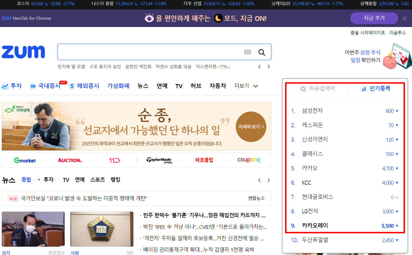Go to next suggested keywords arrow

click(269, 67)
